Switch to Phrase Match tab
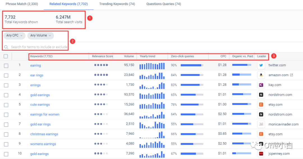The image size is (303, 159). click(22, 4)
